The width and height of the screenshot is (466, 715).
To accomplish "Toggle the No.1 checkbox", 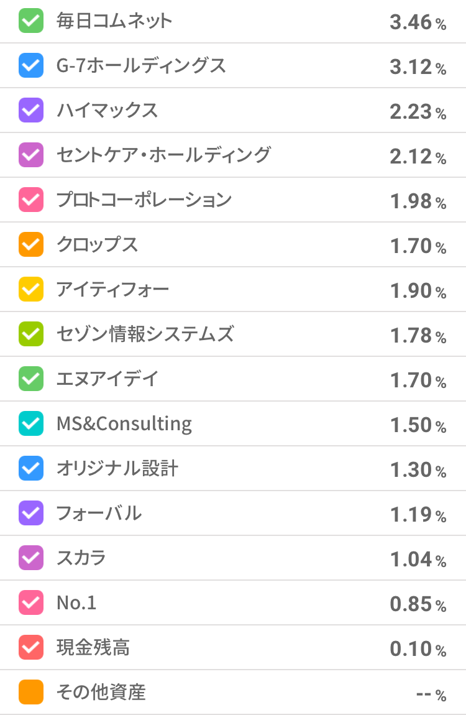I will [x=31, y=602].
